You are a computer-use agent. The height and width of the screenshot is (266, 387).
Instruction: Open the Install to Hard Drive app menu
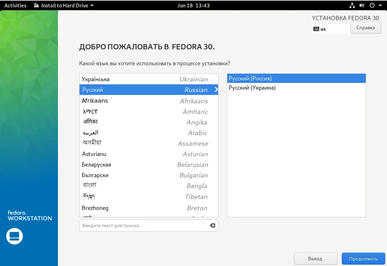pyautogui.click(x=64, y=5)
